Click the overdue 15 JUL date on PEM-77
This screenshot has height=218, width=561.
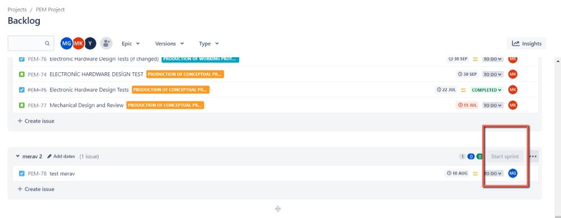pos(467,105)
